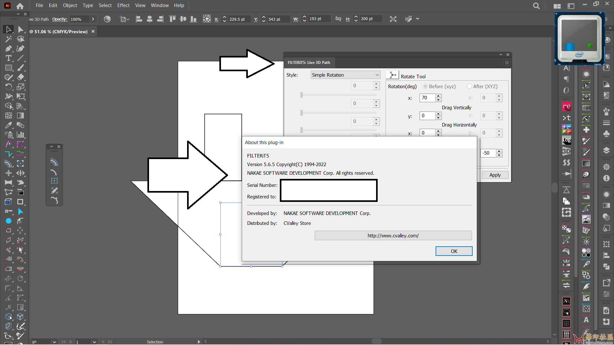Open the View menu

click(x=140, y=5)
